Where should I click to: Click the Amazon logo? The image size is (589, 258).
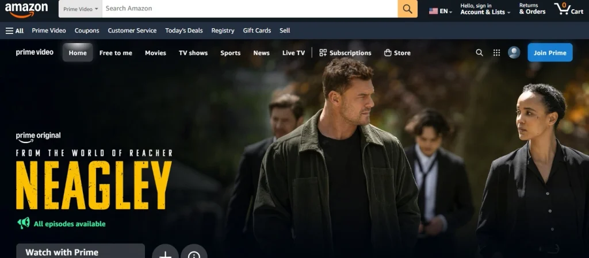(26, 10)
